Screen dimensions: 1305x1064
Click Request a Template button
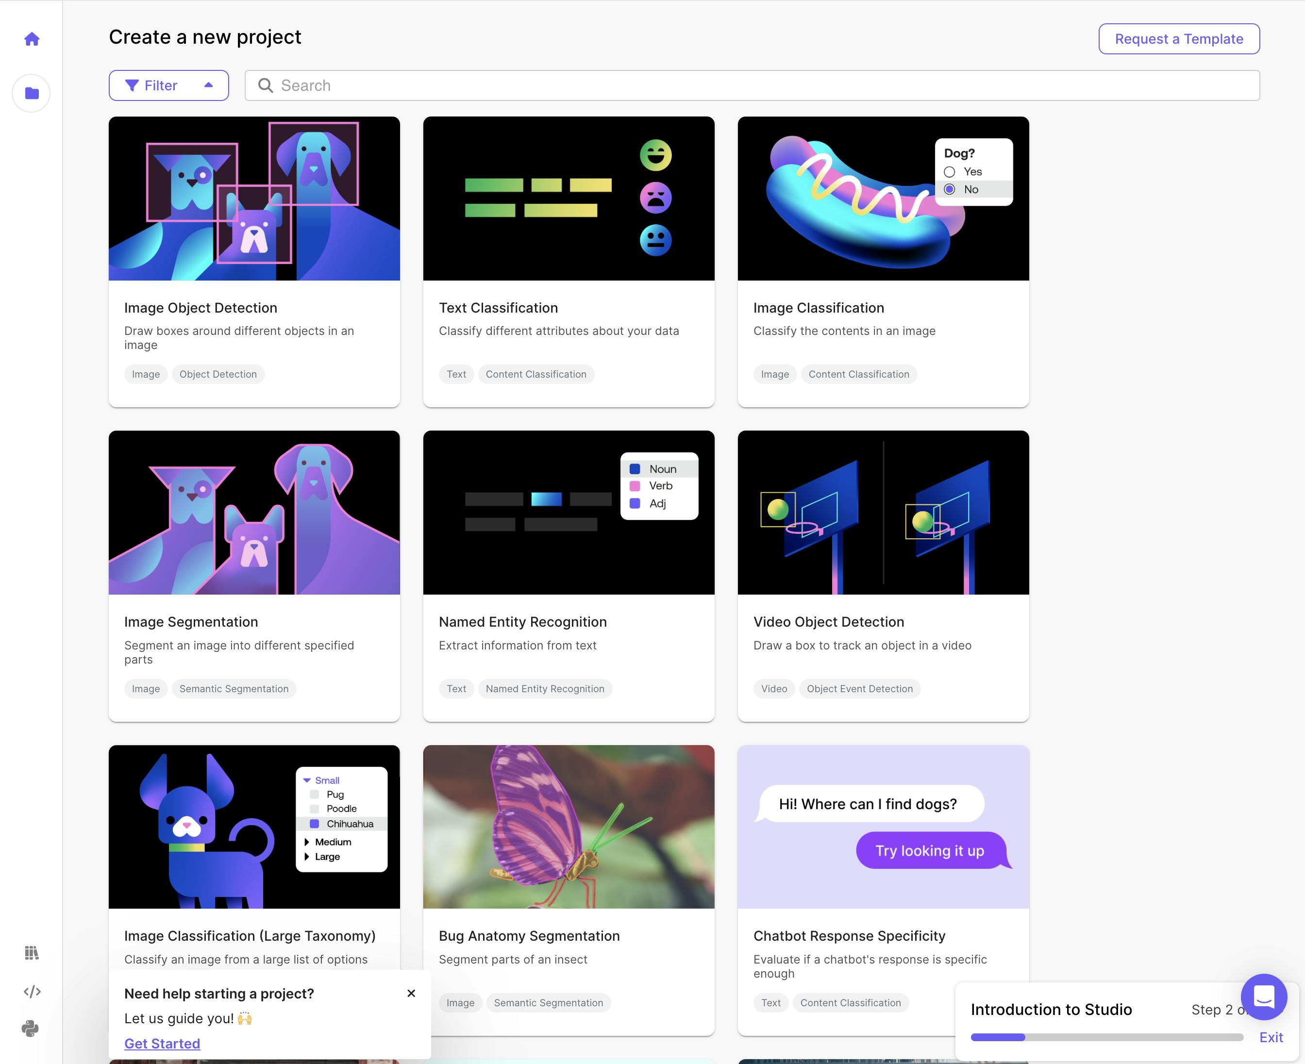(1178, 39)
